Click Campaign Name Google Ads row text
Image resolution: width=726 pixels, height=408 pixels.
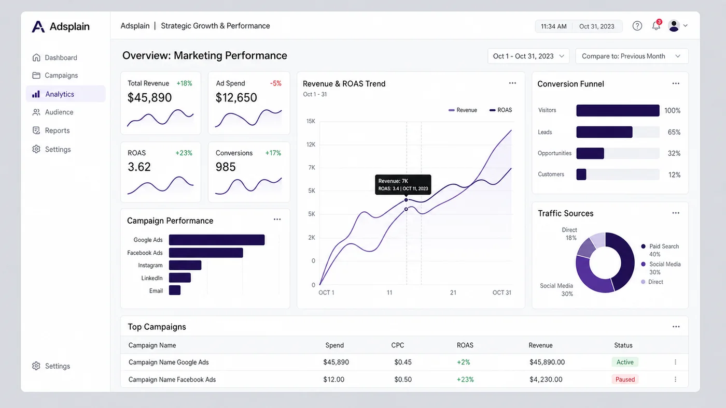[169, 362]
